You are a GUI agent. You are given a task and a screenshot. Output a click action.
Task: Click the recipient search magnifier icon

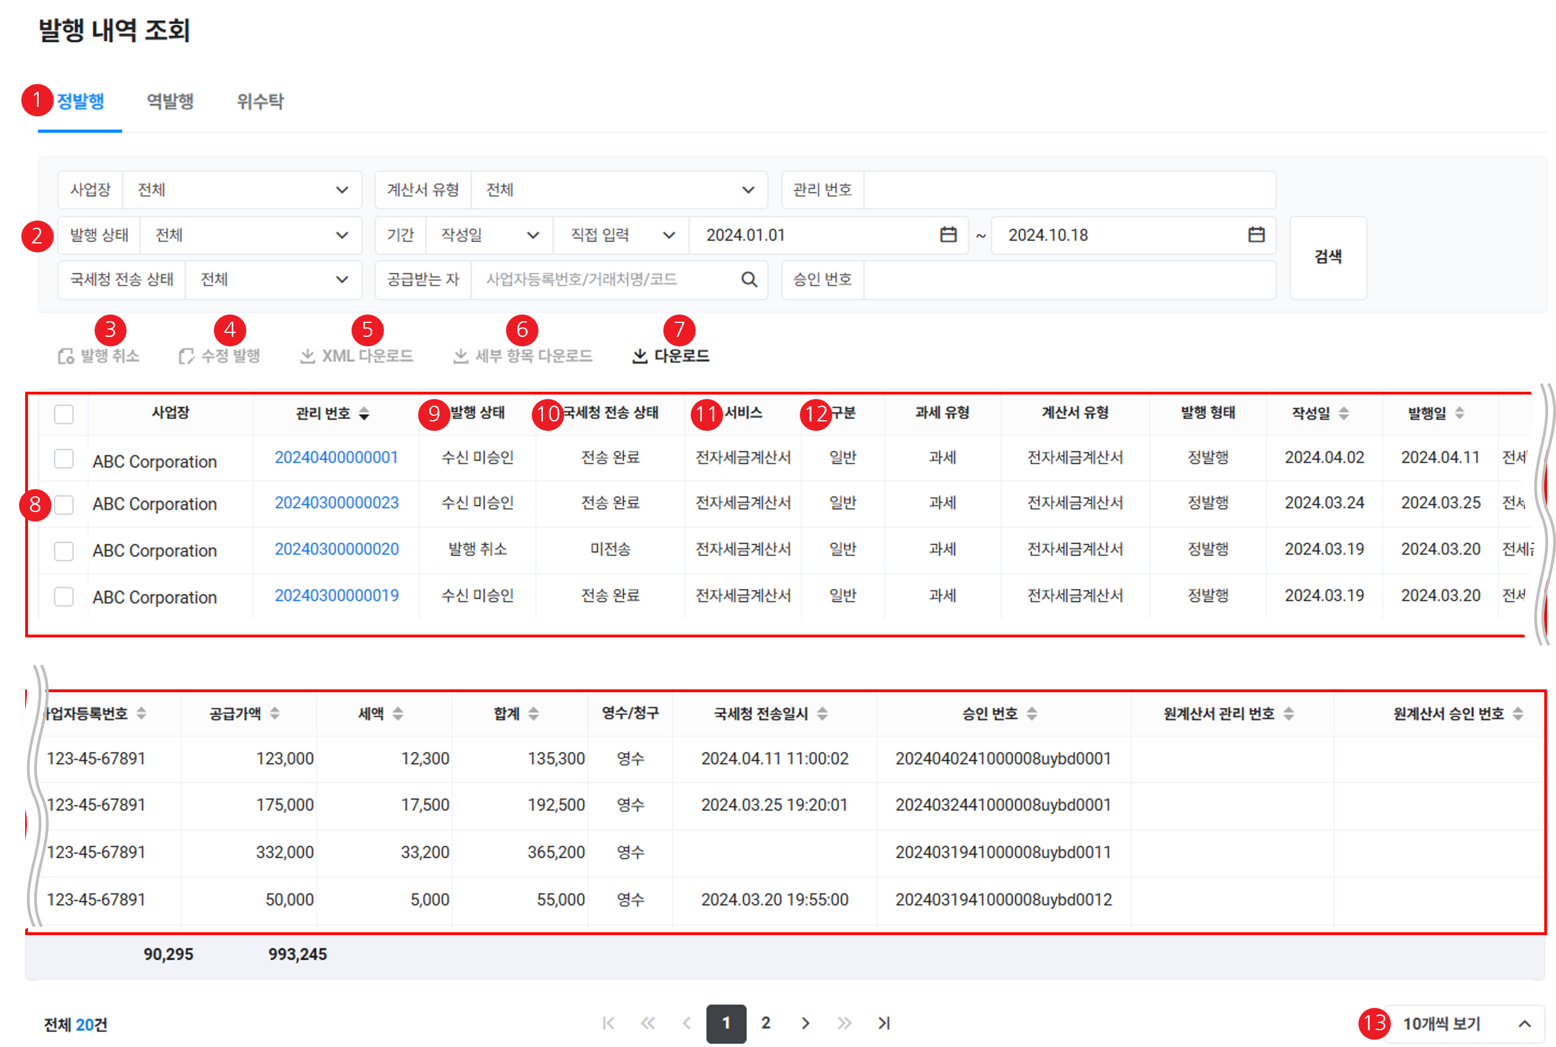point(749,279)
